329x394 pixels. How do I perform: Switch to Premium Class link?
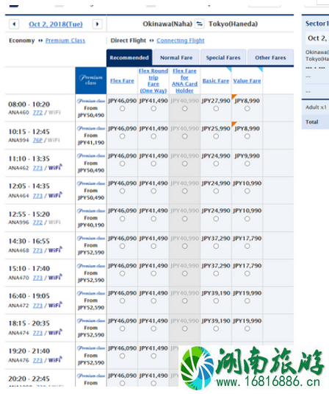[x=65, y=41]
